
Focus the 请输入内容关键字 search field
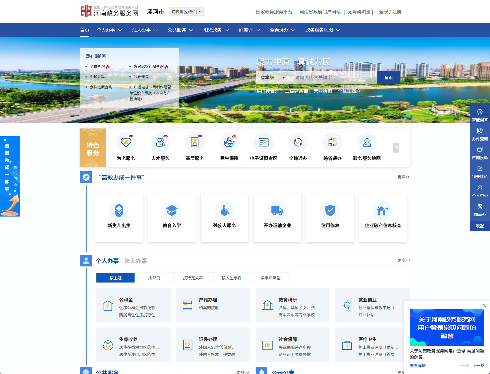(x=334, y=77)
